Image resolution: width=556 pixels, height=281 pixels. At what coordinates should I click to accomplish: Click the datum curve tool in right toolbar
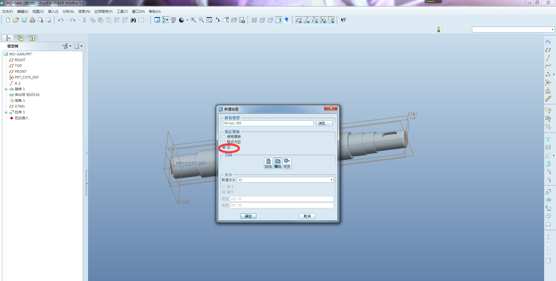click(x=548, y=66)
